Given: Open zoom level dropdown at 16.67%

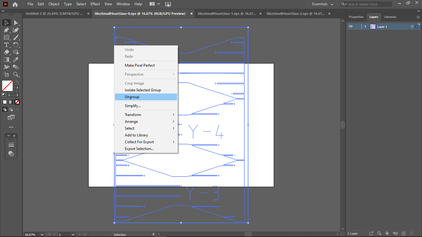Looking at the screenshot, I should click(42, 235).
